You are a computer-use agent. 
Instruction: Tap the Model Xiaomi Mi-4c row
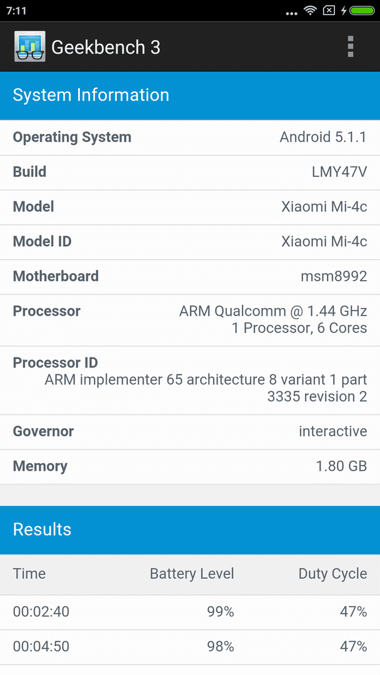point(190,207)
